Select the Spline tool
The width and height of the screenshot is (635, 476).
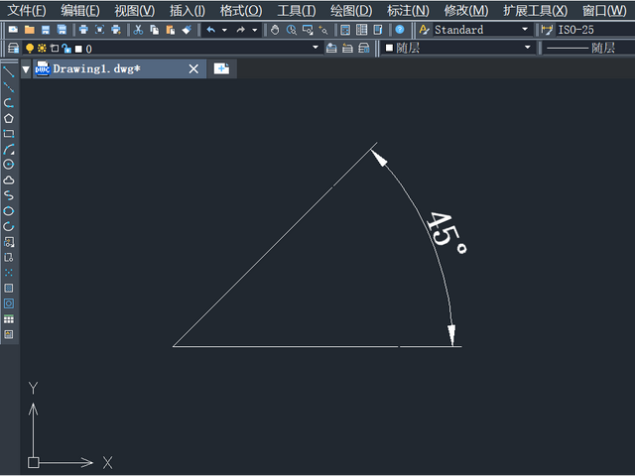point(9,195)
